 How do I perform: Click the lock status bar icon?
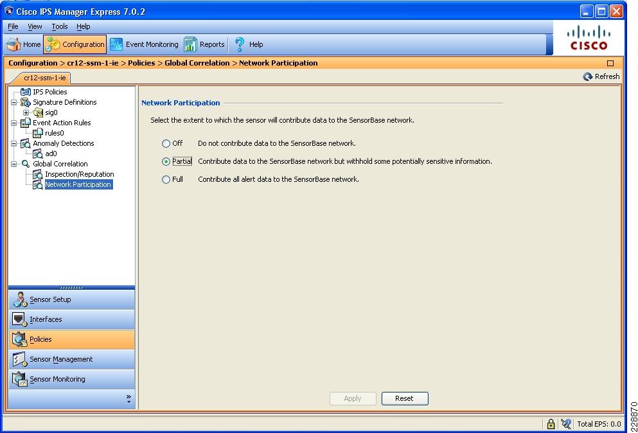tap(551, 424)
